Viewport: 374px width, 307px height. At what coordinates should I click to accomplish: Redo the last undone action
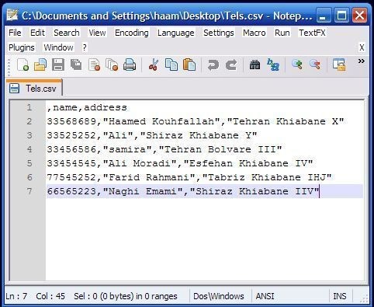click(231, 65)
